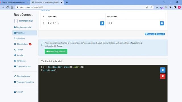
Task: Open Olimpiadalar with the notification badge
Action: (x=23, y=44)
